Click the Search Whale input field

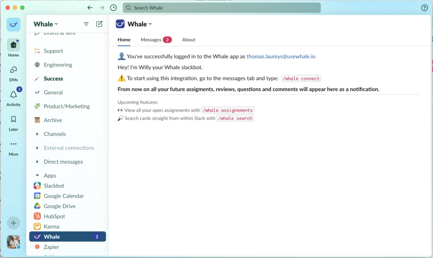(x=222, y=8)
